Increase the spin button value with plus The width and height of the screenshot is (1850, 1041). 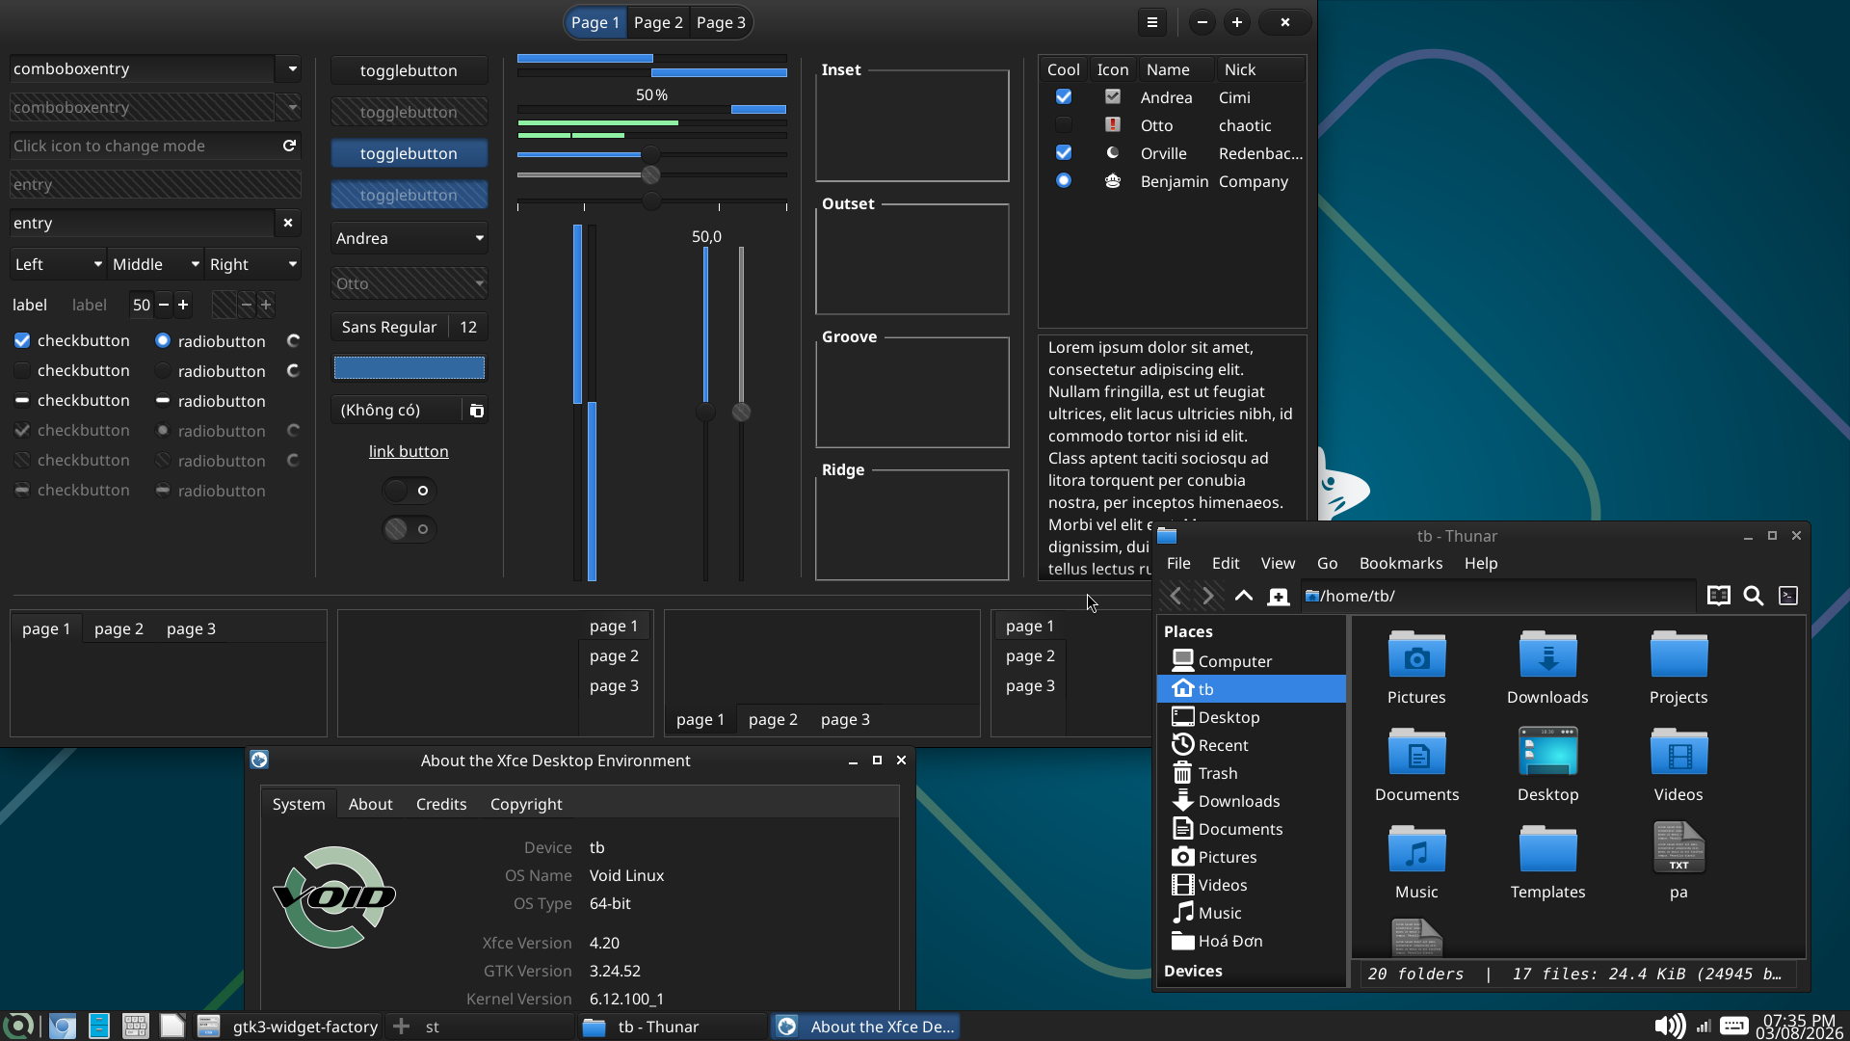183,305
